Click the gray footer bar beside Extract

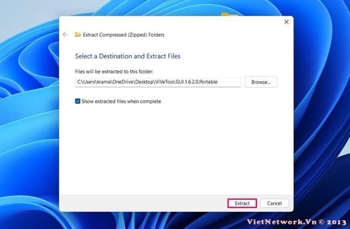140,203
